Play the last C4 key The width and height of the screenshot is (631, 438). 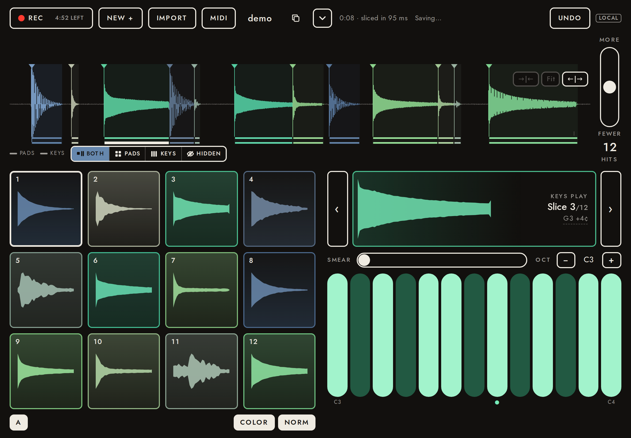tap(611, 335)
